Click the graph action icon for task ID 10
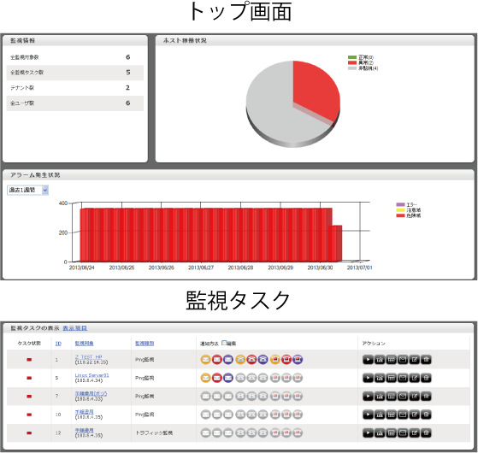 [380, 415]
